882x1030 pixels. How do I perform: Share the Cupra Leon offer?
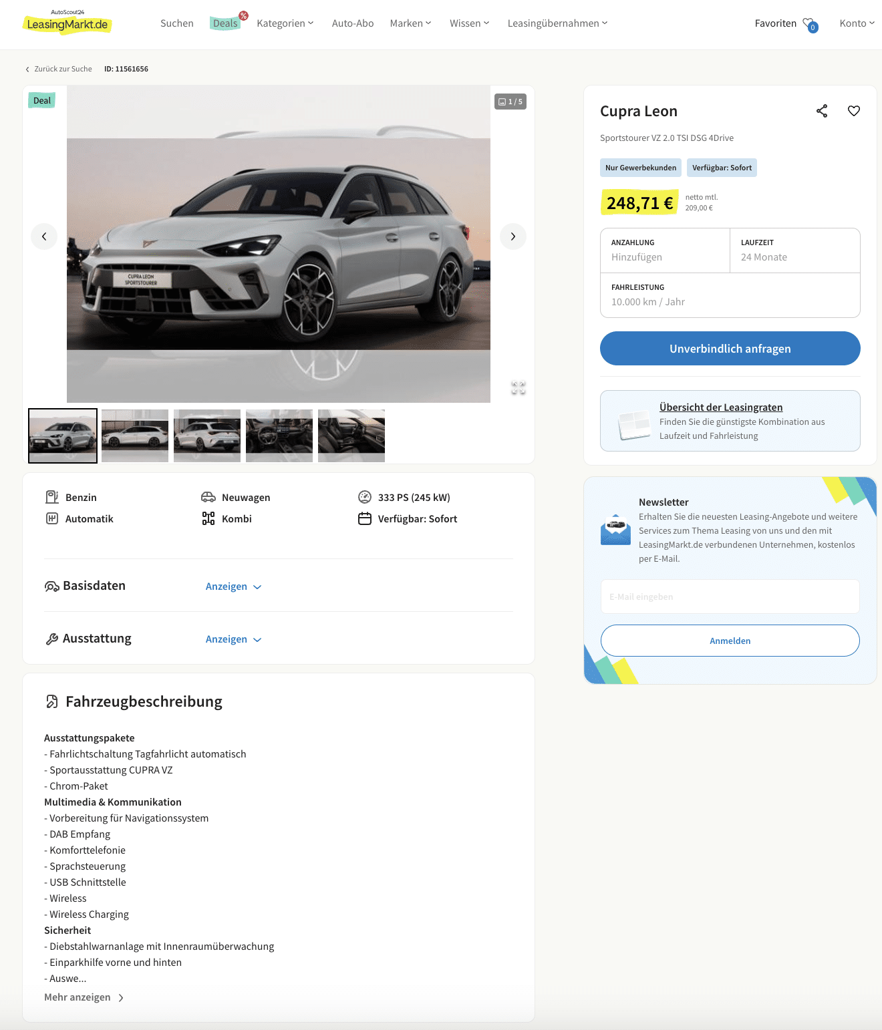tap(822, 111)
